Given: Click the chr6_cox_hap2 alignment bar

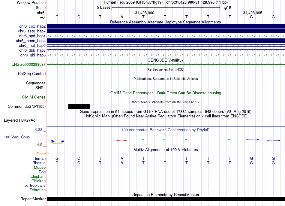Looking at the screenshot, I should [166, 26].
